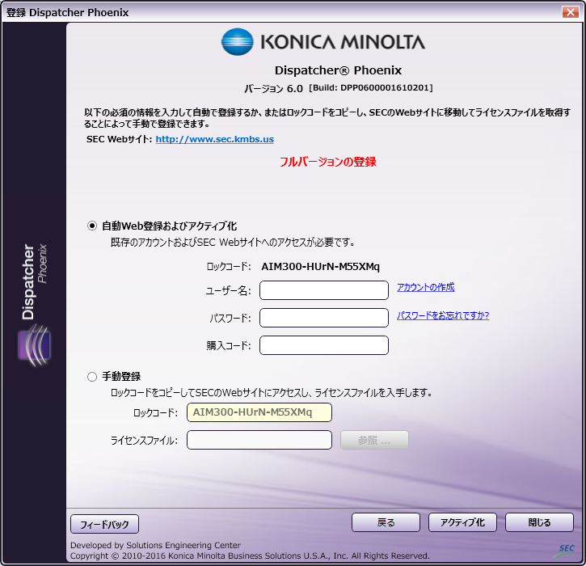586x566 pixels.
Task: Select the 自動Web登録およびアクティブ化 radio button
Action: tap(92, 226)
